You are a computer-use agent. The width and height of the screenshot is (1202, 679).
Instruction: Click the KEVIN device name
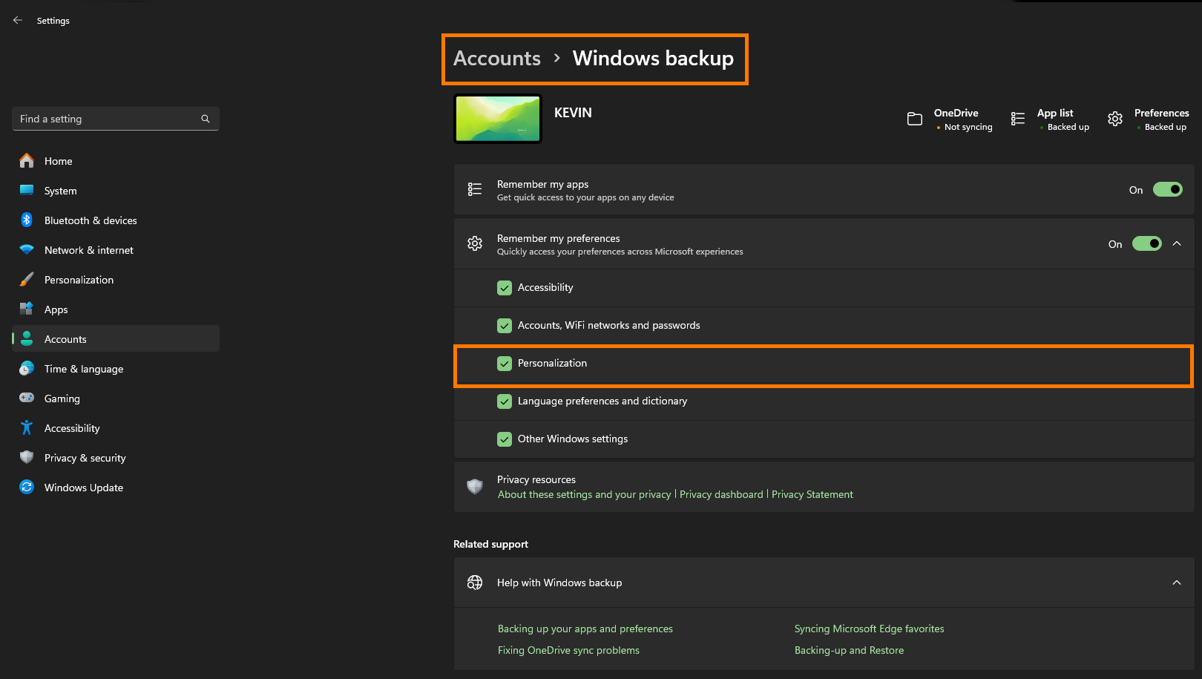573,113
